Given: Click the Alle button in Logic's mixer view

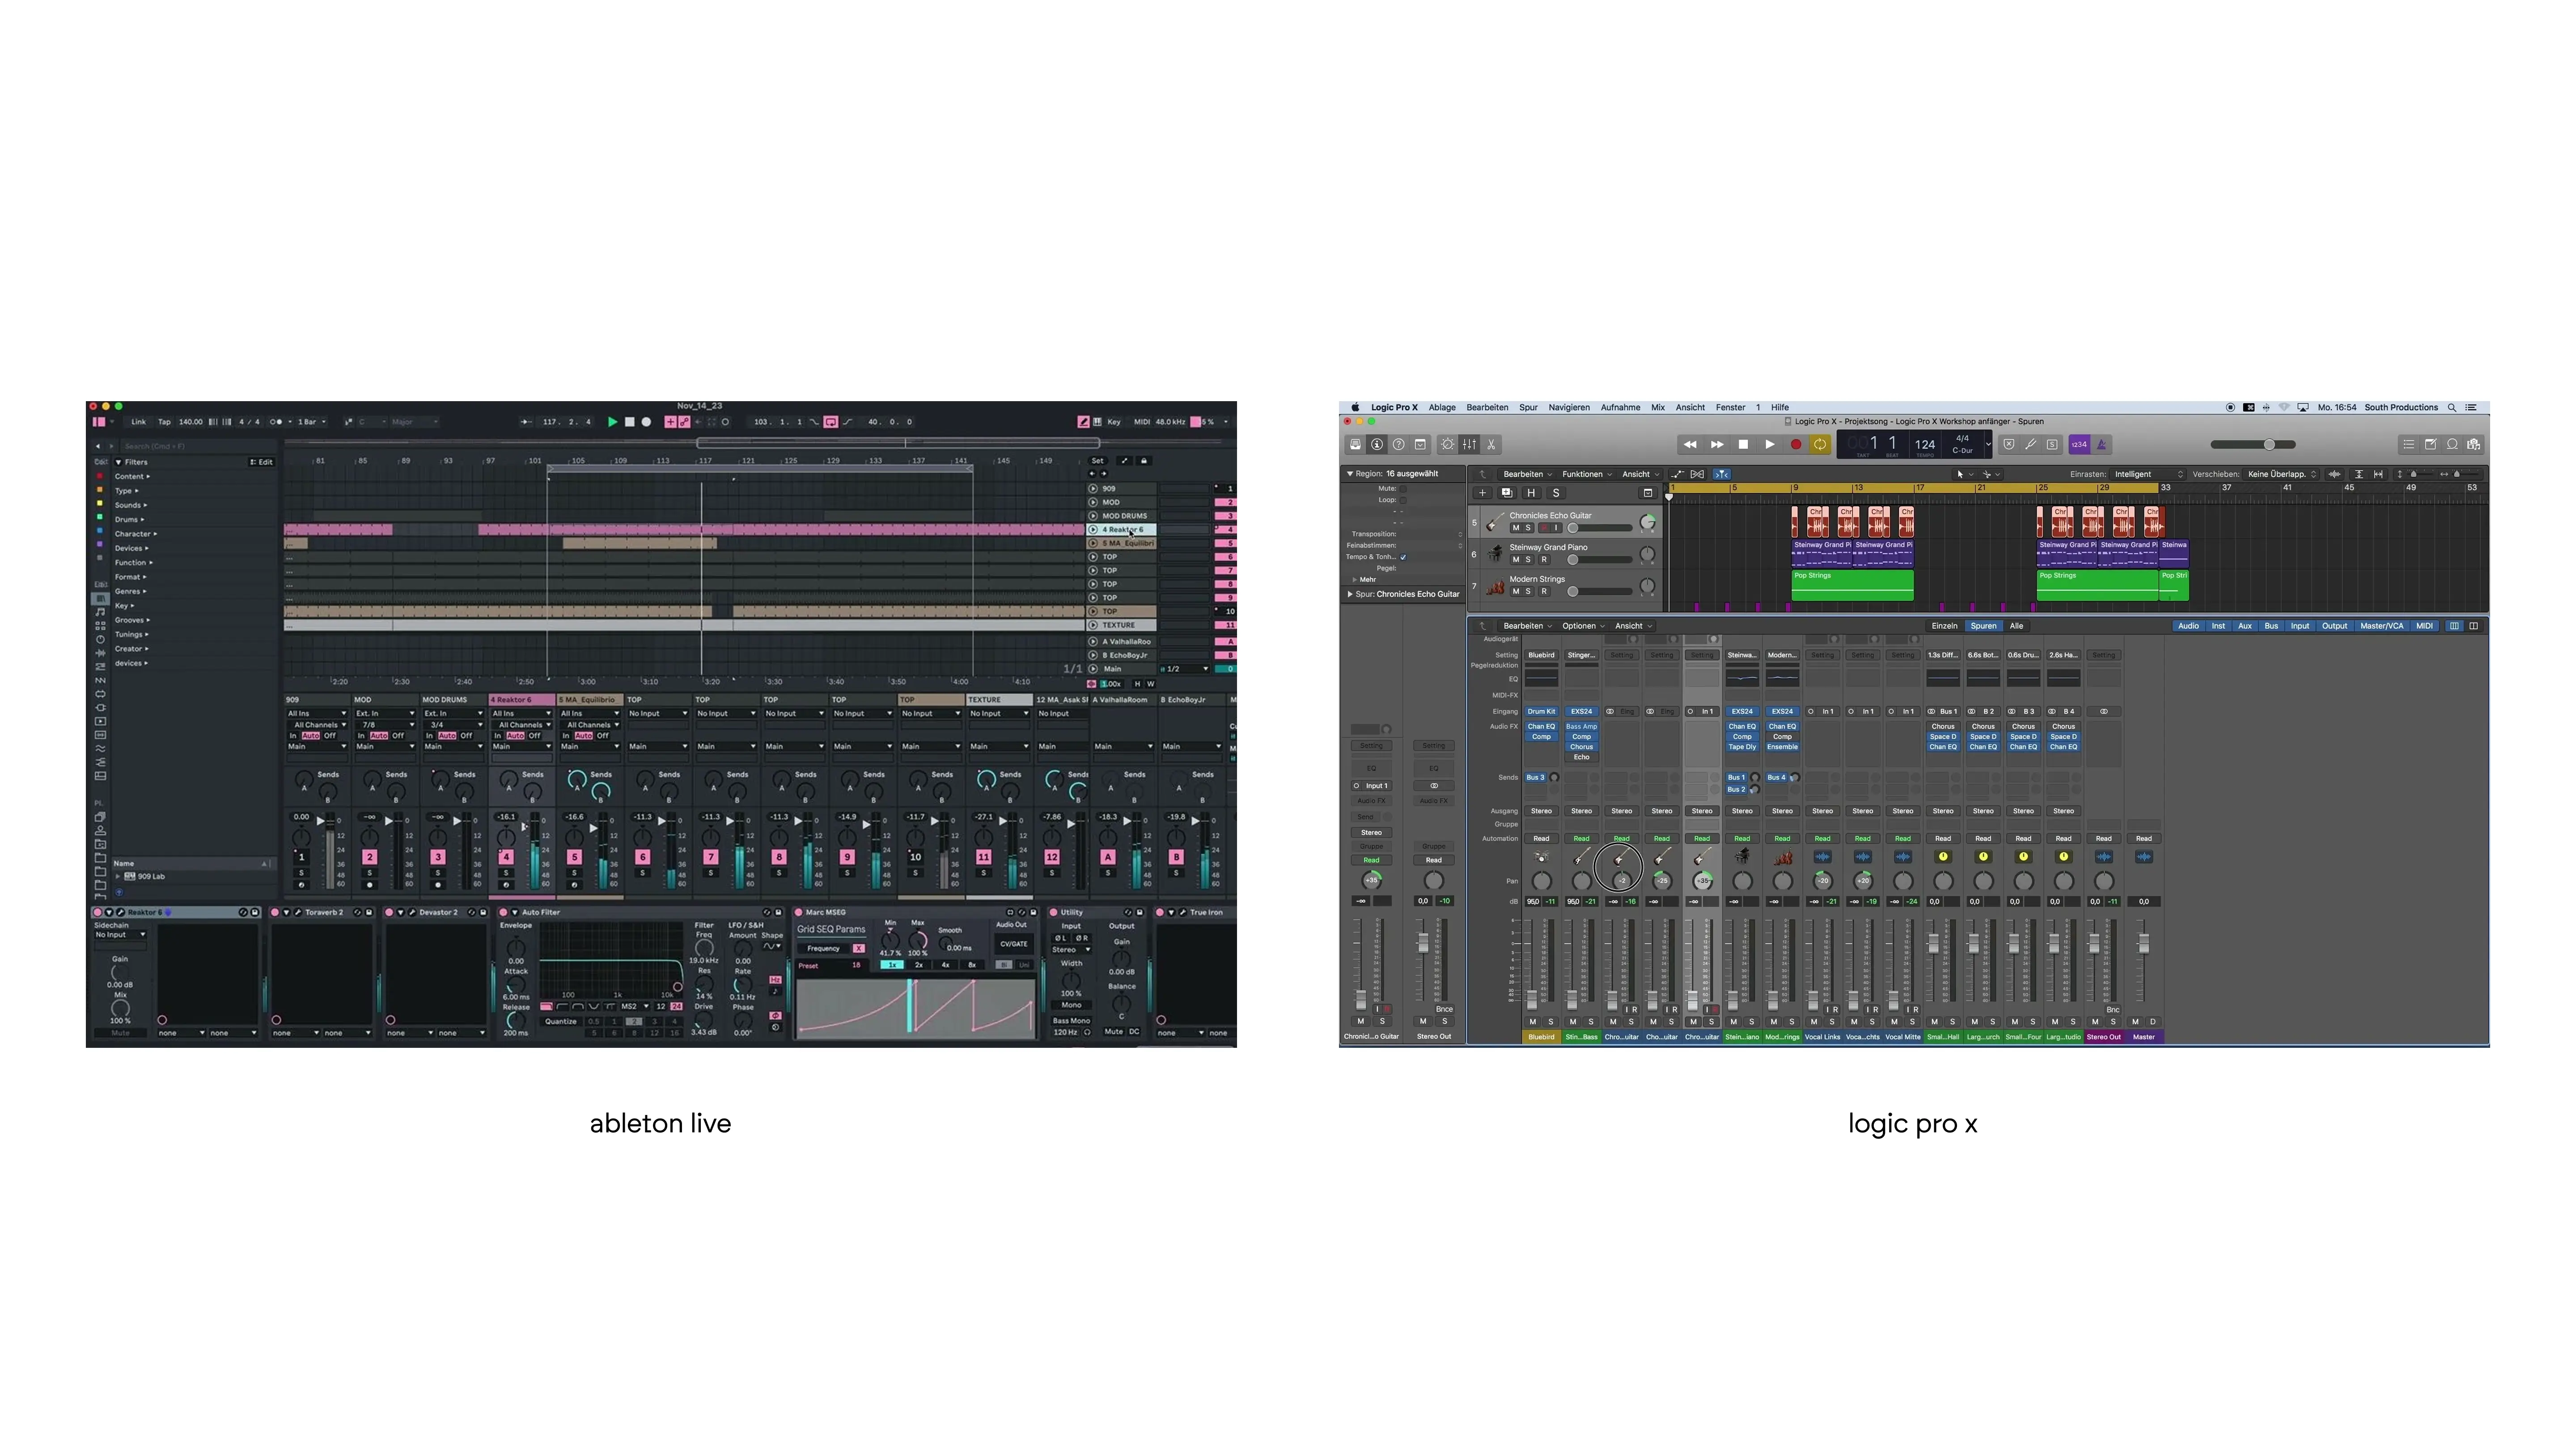Looking at the screenshot, I should (2017, 625).
